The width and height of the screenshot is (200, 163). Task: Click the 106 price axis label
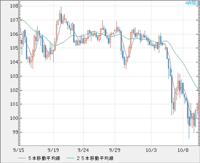click(x=14, y=34)
